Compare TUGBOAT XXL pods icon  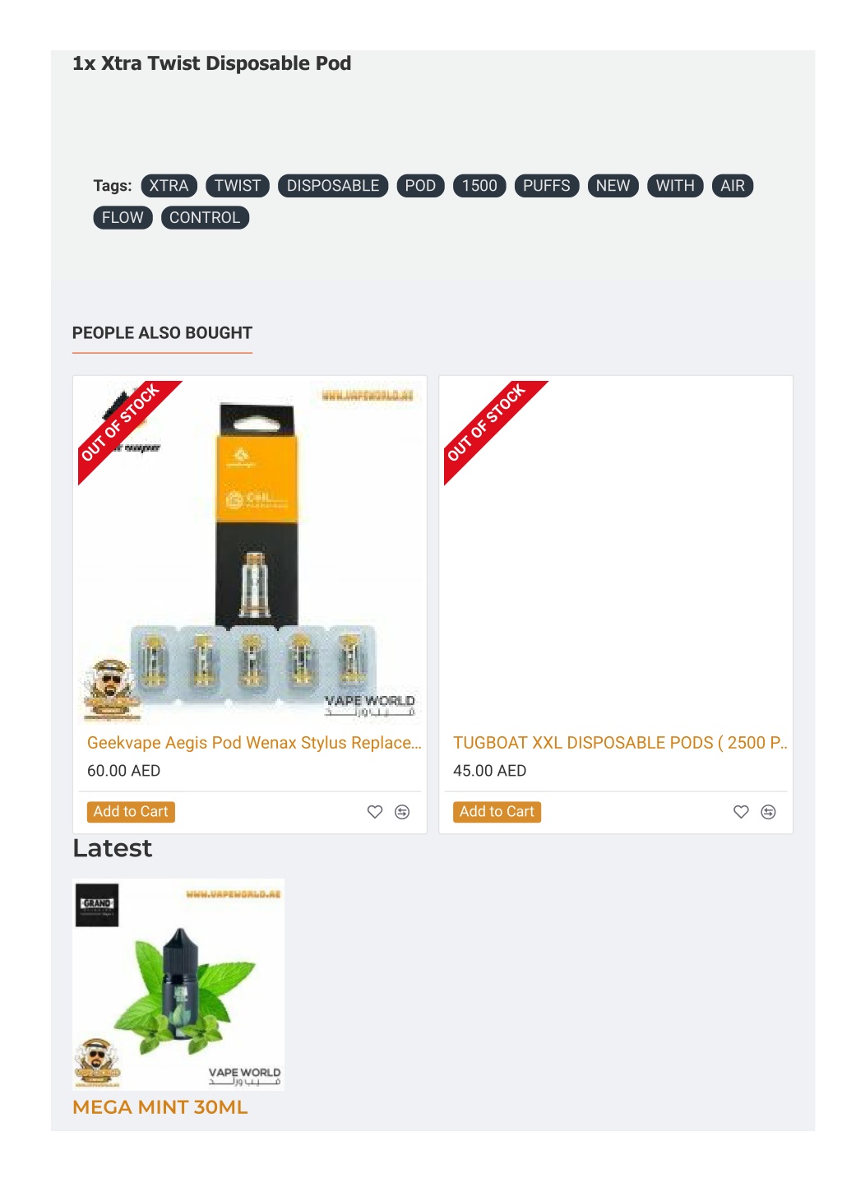pyautogui.click(x=768, y=812)
